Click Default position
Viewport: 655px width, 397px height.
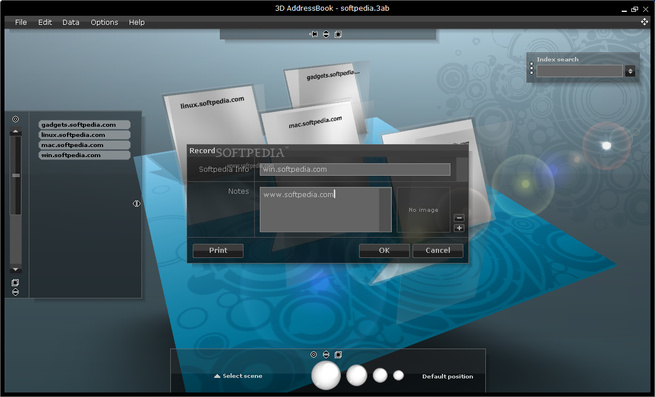pos(448,377)
